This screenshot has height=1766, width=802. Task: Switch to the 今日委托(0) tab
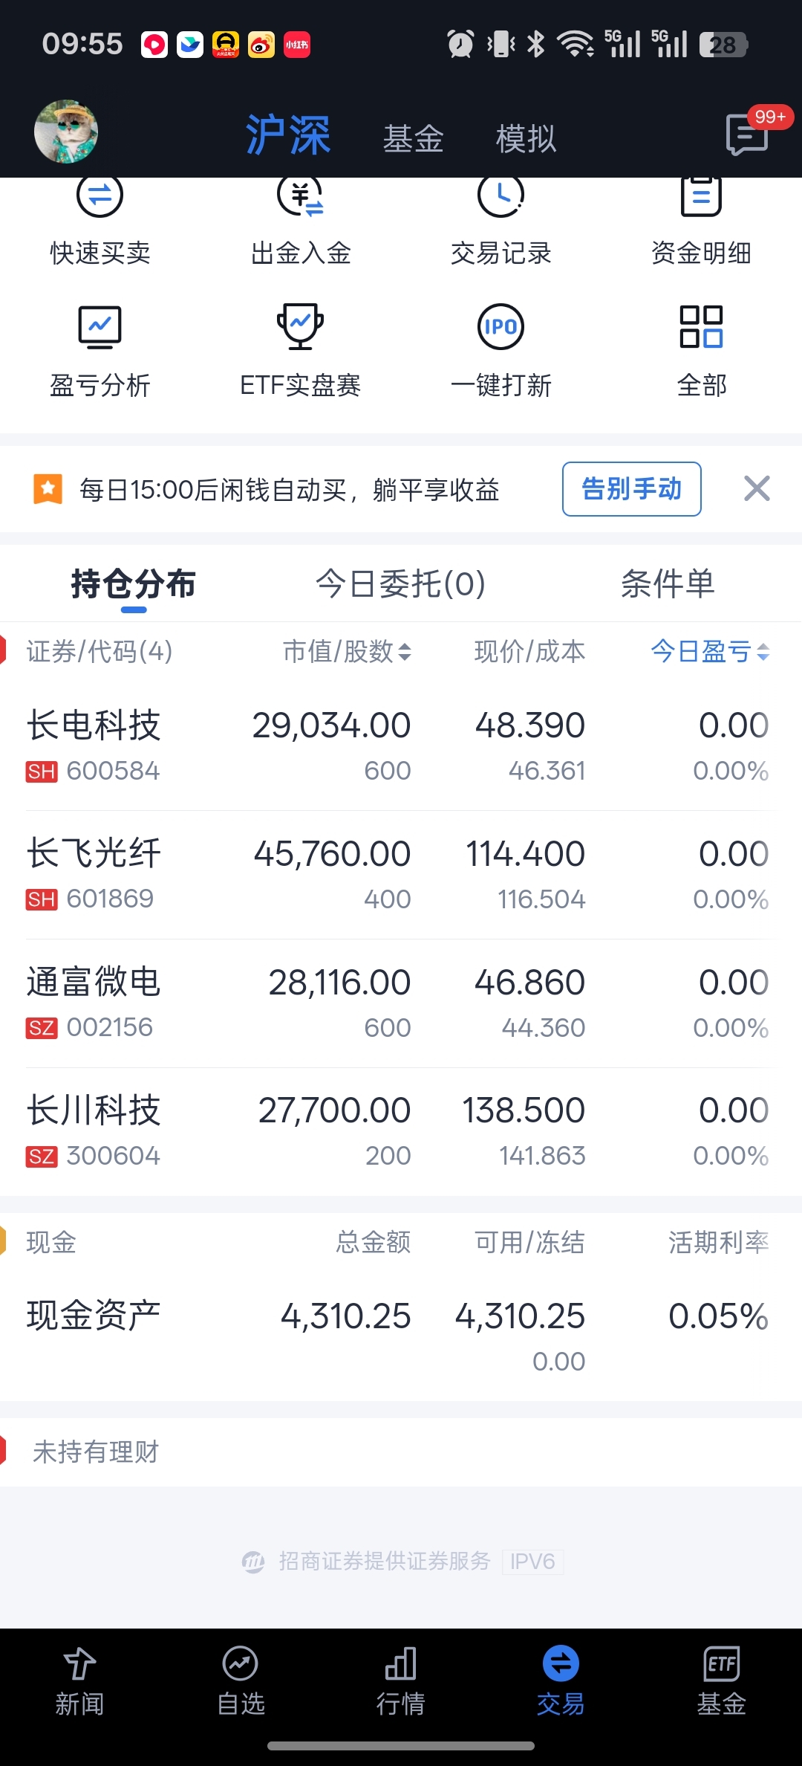(x=401, y=584)
